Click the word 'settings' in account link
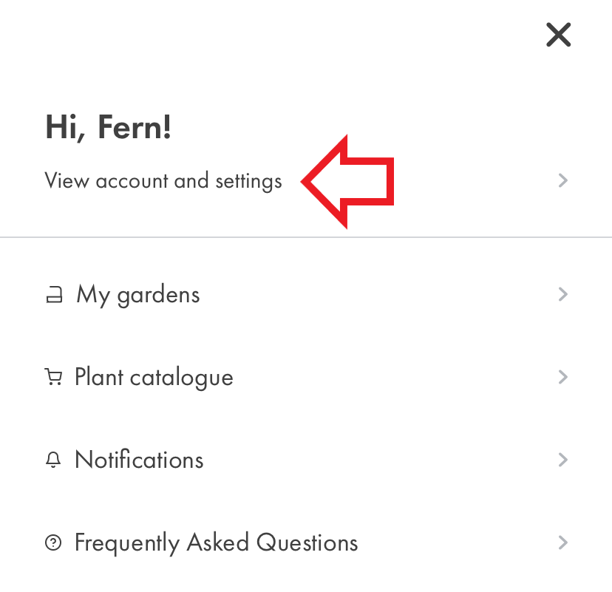This screenshot has width=612, height=592. (x=248, y=182)
